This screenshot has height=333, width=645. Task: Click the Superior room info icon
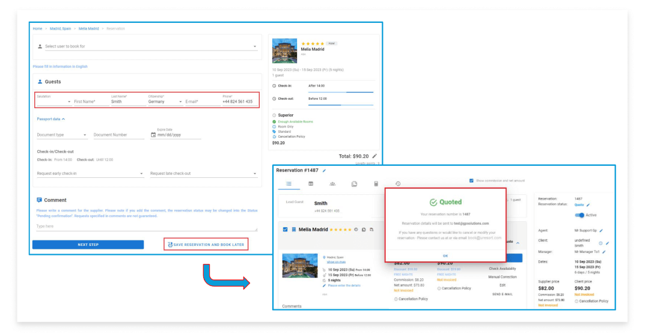pos(274,115)
